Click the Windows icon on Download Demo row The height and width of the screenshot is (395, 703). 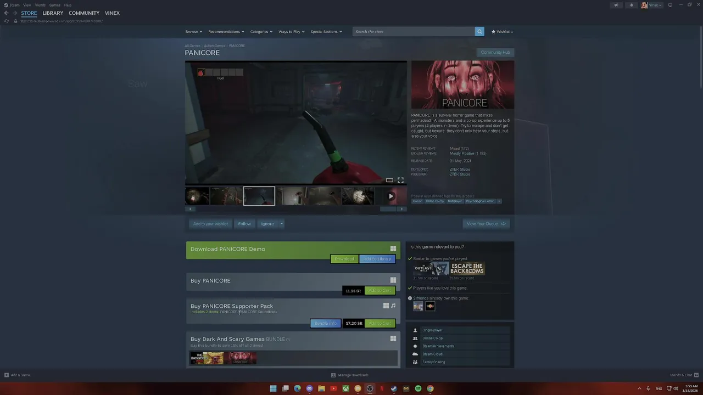point(393,249)
